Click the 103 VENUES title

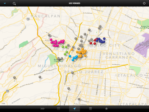tap(74, 3)
